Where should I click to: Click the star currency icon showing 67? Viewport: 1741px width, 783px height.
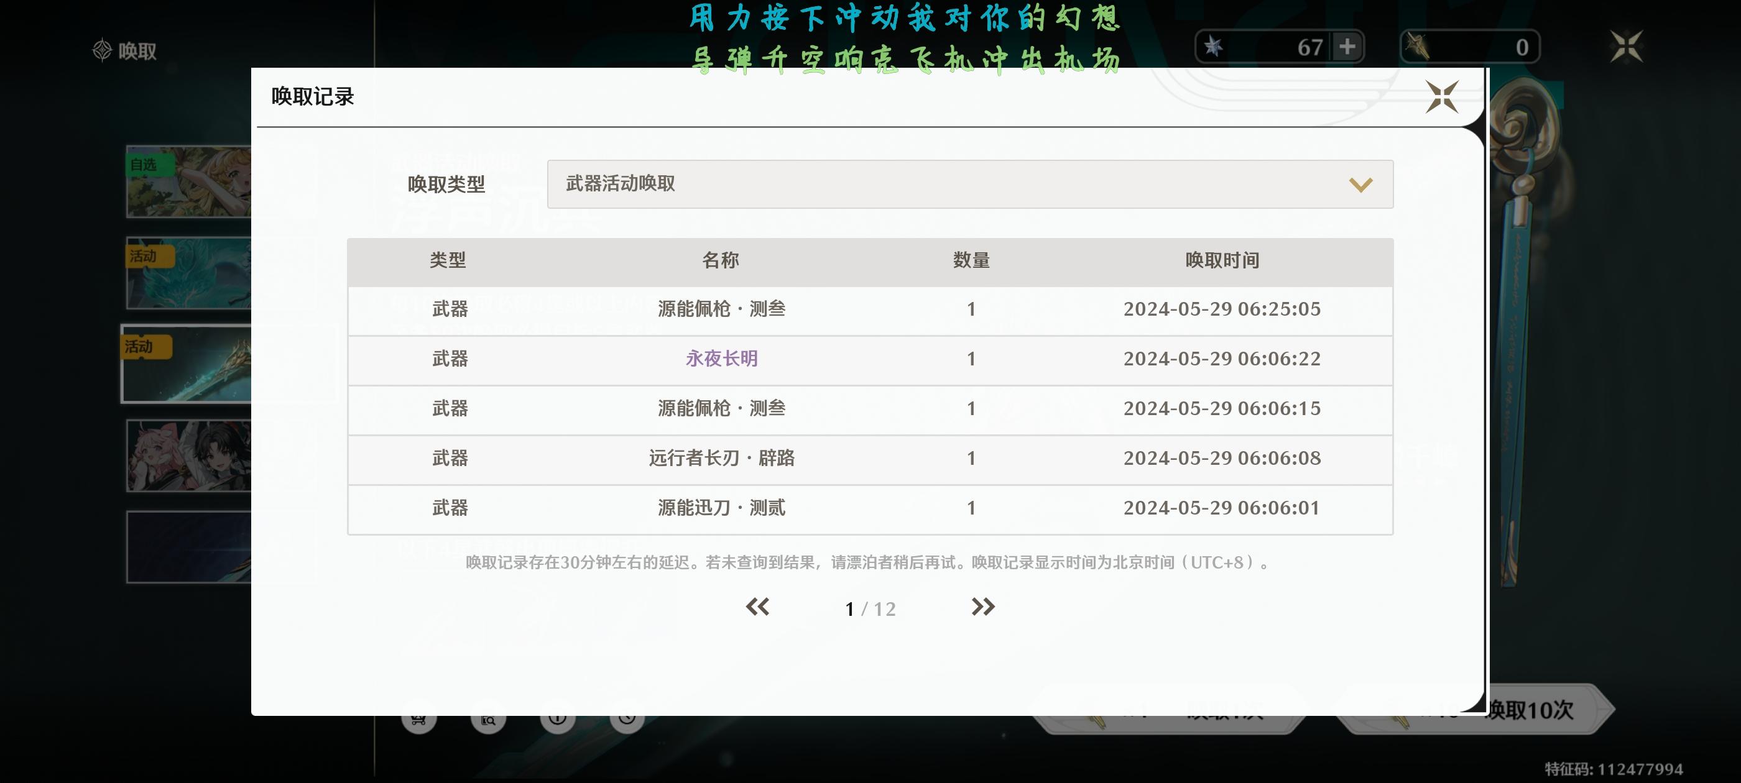point(1214,47)
